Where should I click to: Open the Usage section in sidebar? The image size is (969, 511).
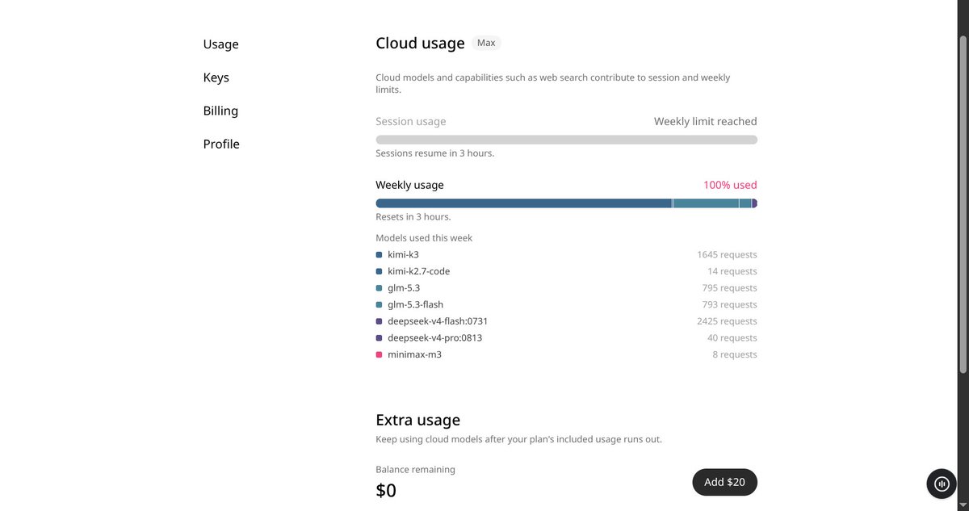[220, 44]
